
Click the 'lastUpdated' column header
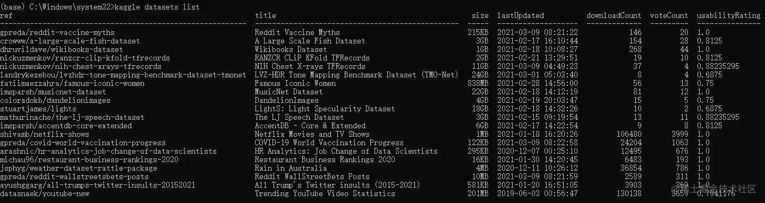521,15
